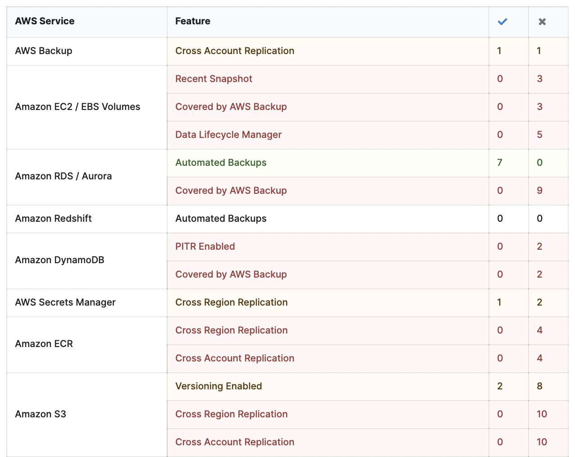Click the gray X column header icon
This screenshot has height=457, width=575.
(542, 22)
